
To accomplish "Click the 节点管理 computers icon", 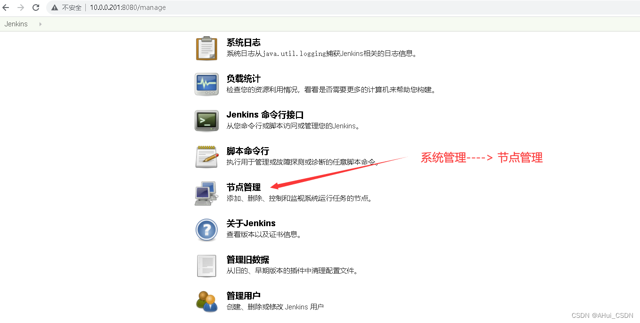I will pos(206,193).
